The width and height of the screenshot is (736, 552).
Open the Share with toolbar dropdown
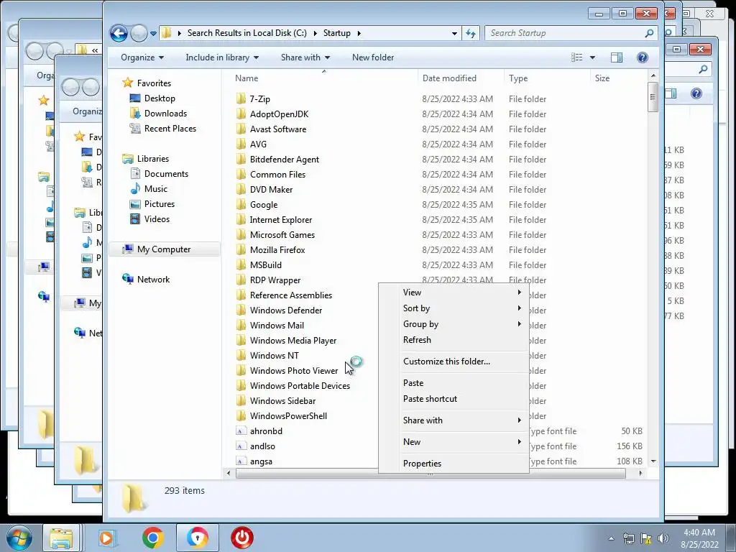[x=305, y=57]
